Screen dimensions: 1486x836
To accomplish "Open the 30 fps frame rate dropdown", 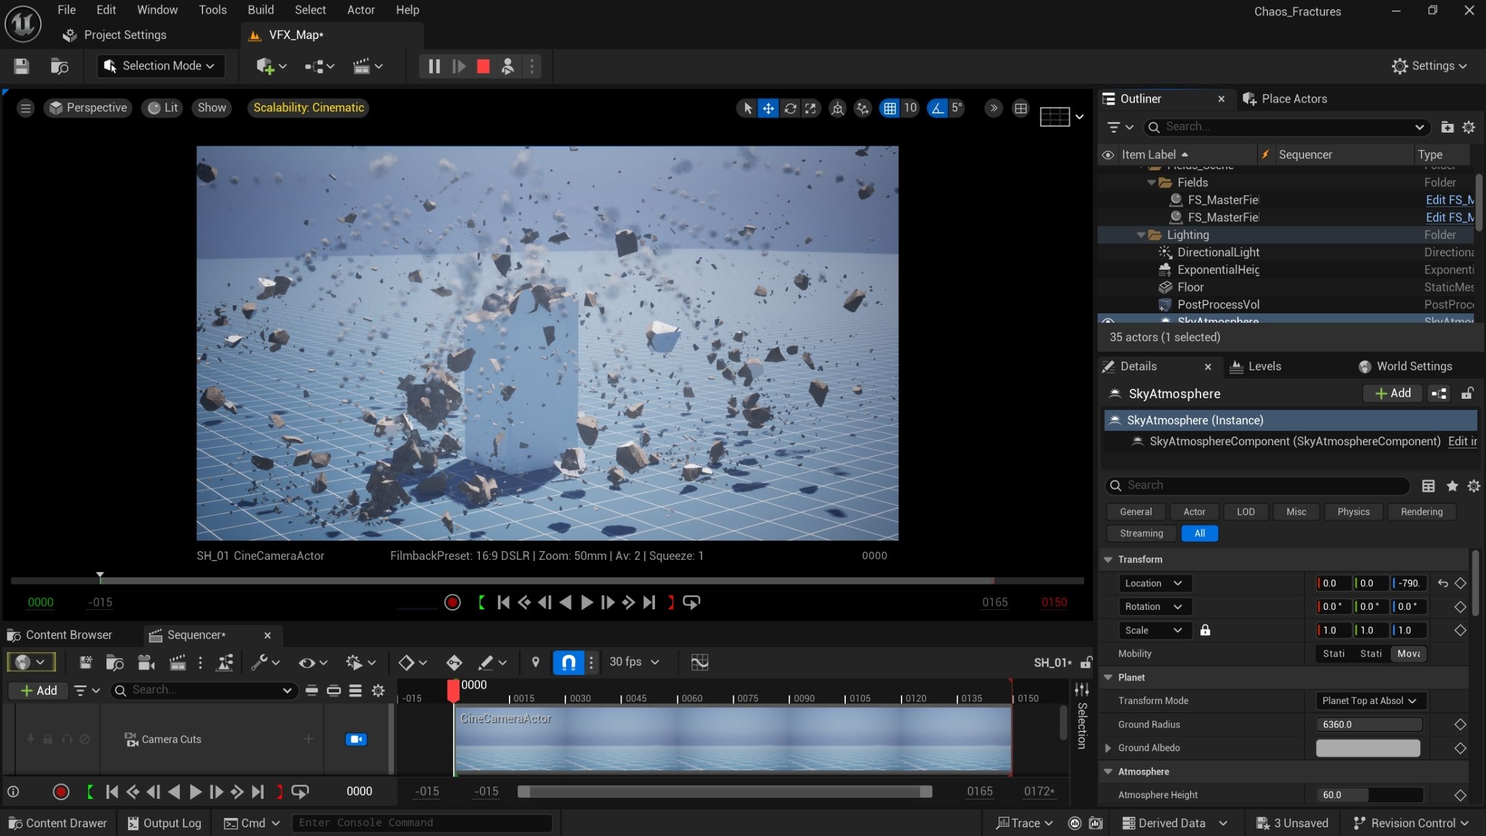I will click(x=634, y=662).
